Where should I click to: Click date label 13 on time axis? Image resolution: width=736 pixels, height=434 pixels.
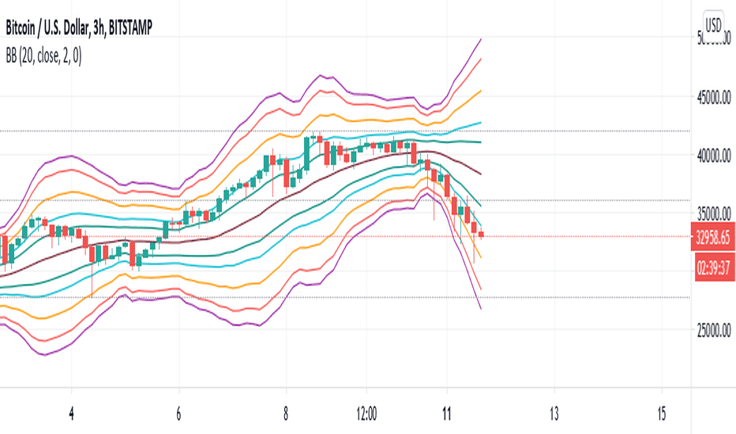pos(554,413)
